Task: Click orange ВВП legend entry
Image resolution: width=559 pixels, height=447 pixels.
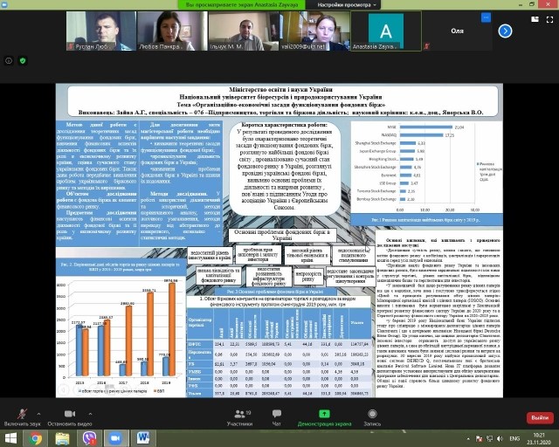Action: pos(159,391)
